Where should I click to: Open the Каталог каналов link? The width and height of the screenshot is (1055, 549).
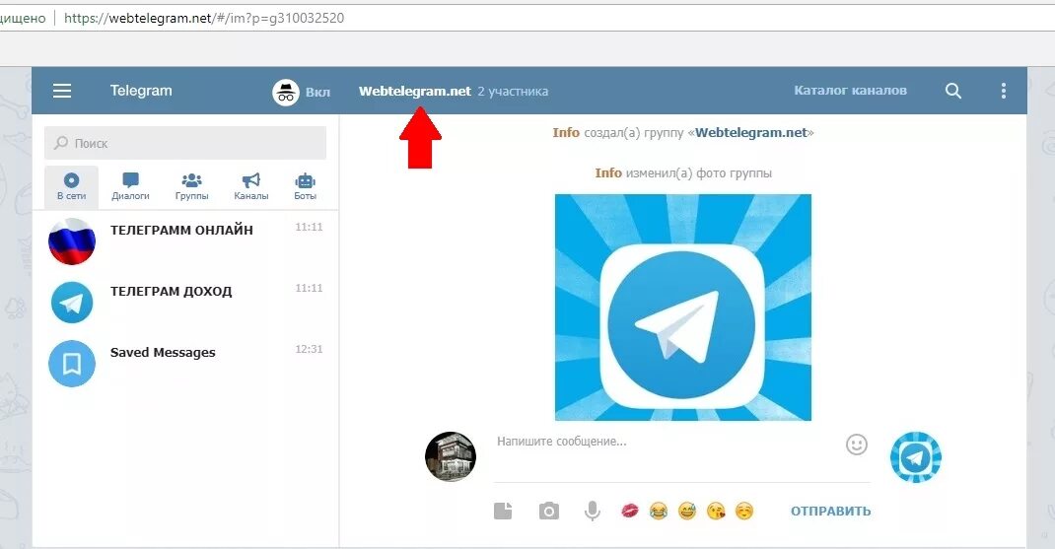pyautogui.click(x=850, y=90)
